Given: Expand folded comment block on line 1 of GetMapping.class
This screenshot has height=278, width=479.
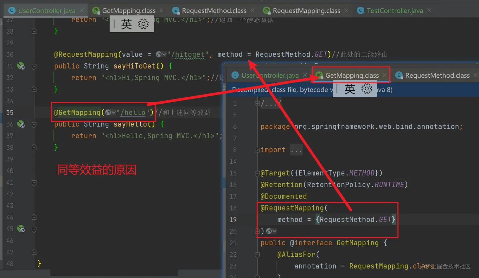Looking at the screenshot, I should (257, 103).
